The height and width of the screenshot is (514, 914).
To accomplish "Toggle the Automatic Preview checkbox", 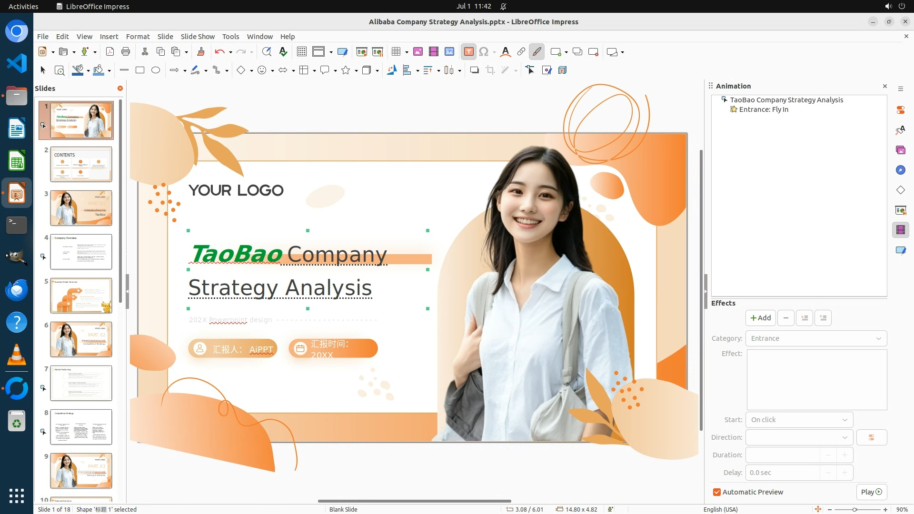I will (717, 492).
